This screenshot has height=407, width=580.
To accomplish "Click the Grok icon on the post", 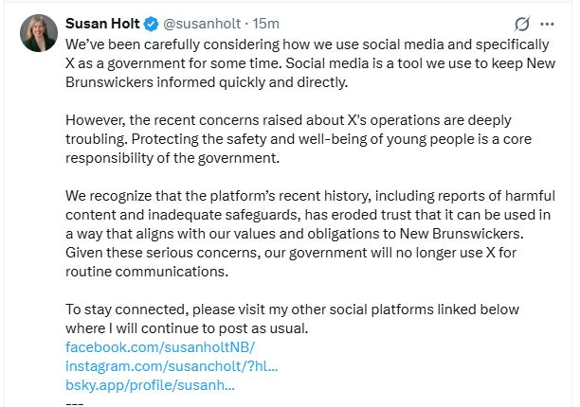I will [x=520, y=24].
